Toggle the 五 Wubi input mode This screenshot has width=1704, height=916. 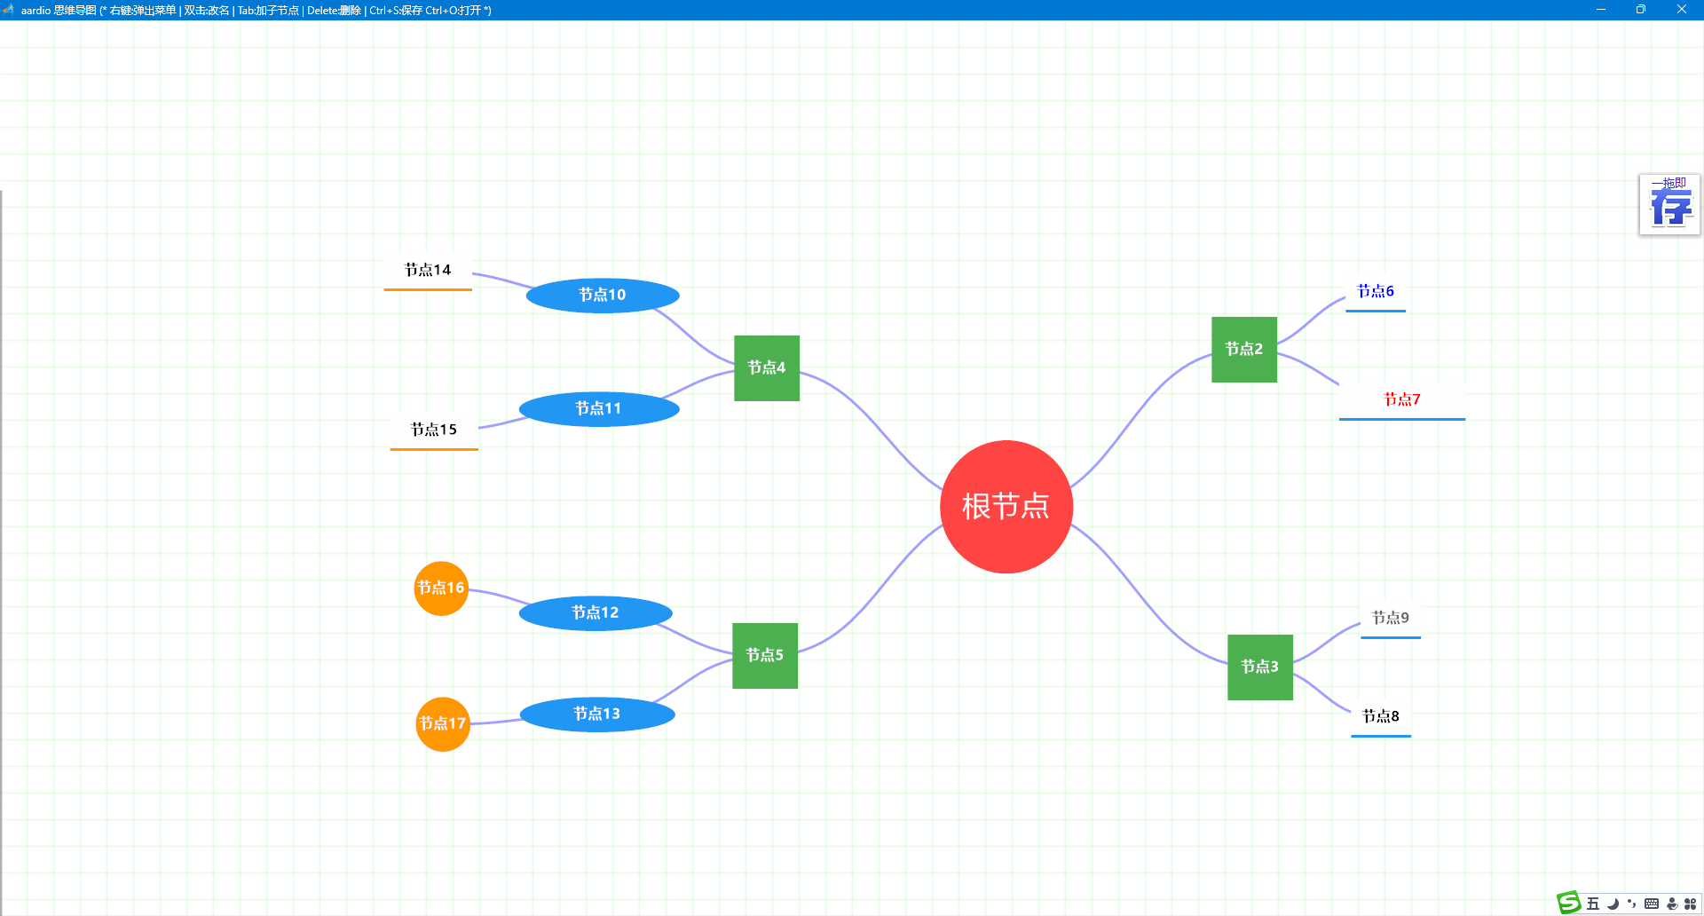pos(1593,904)
